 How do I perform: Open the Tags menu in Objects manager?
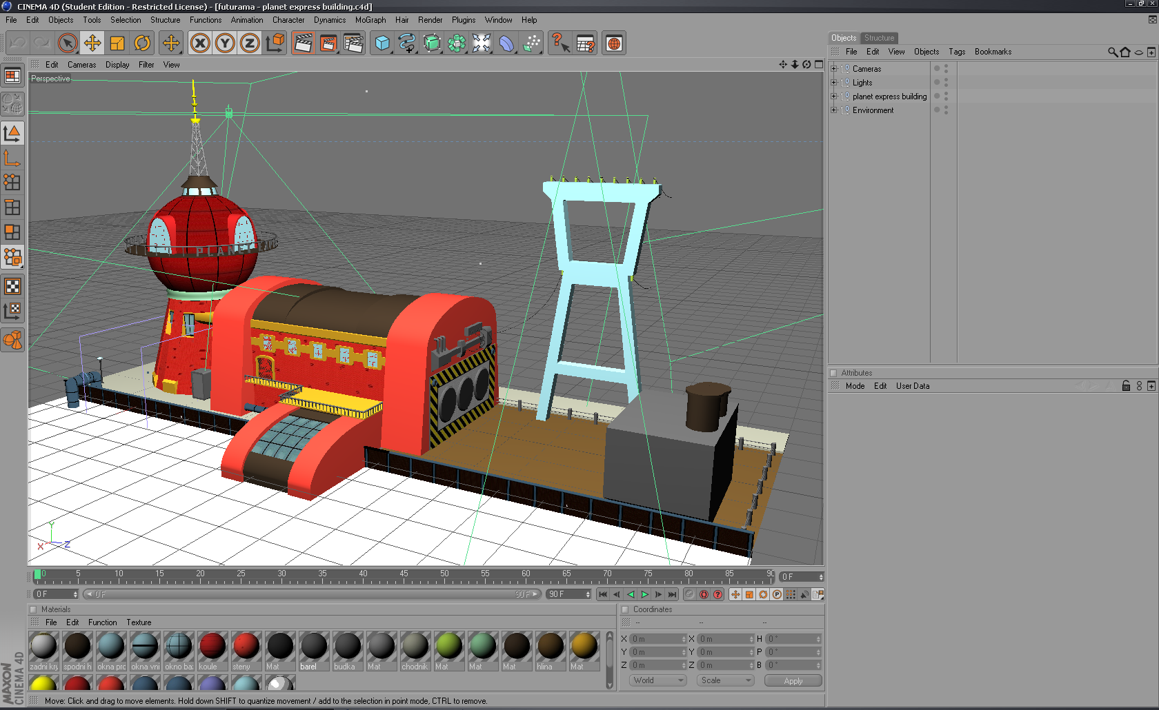[x=957, y=52]
